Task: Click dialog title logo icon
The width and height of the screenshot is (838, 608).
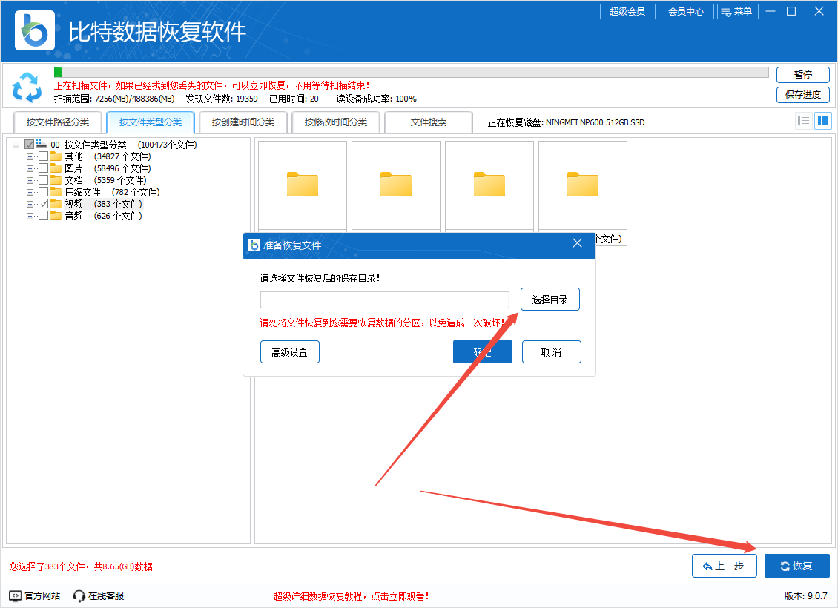Action: [254, 245]
